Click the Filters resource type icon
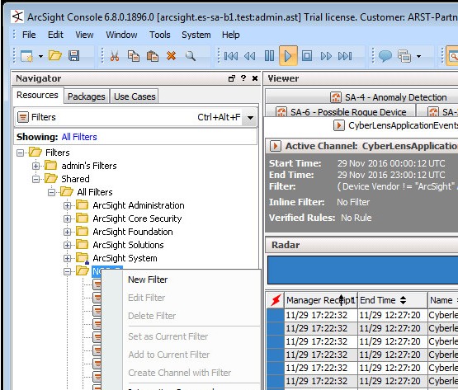Screen dimensions: 458x390 coord(23,117)
